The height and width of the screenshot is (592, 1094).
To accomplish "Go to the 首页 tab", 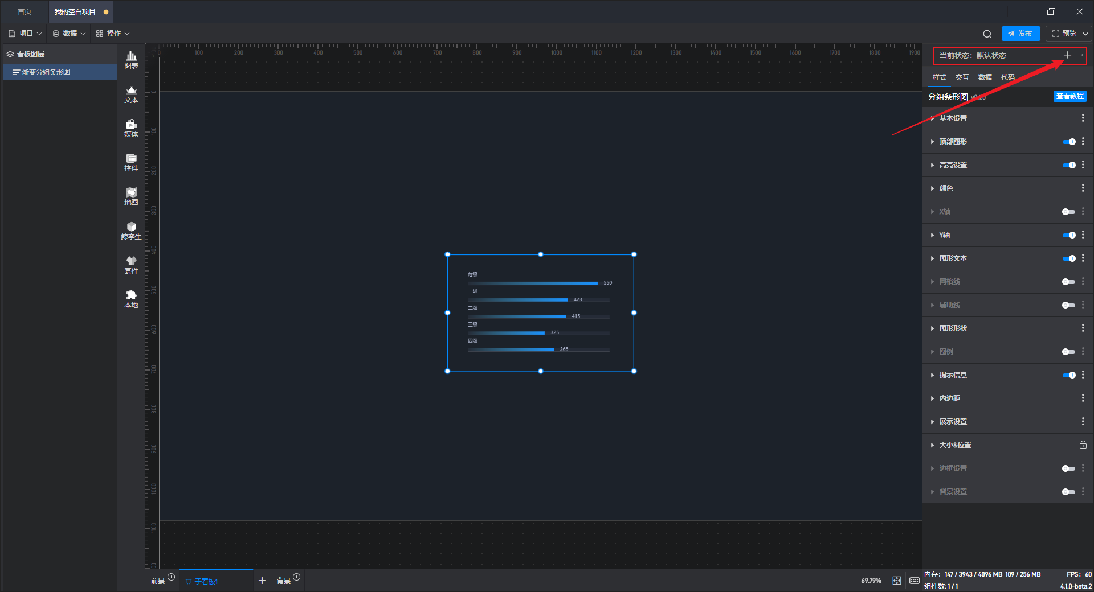I will tap(25, 11).
